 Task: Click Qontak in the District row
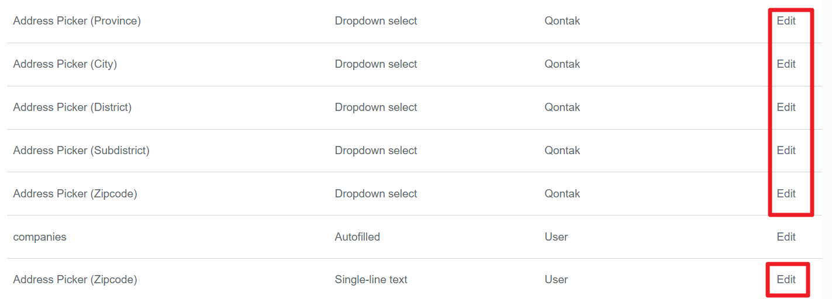pyautogui.click(x=562, y=107)
